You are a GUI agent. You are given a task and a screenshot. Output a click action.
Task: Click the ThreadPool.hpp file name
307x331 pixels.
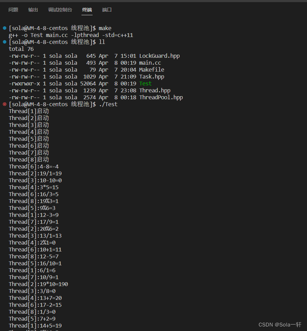tap(161, 98)
